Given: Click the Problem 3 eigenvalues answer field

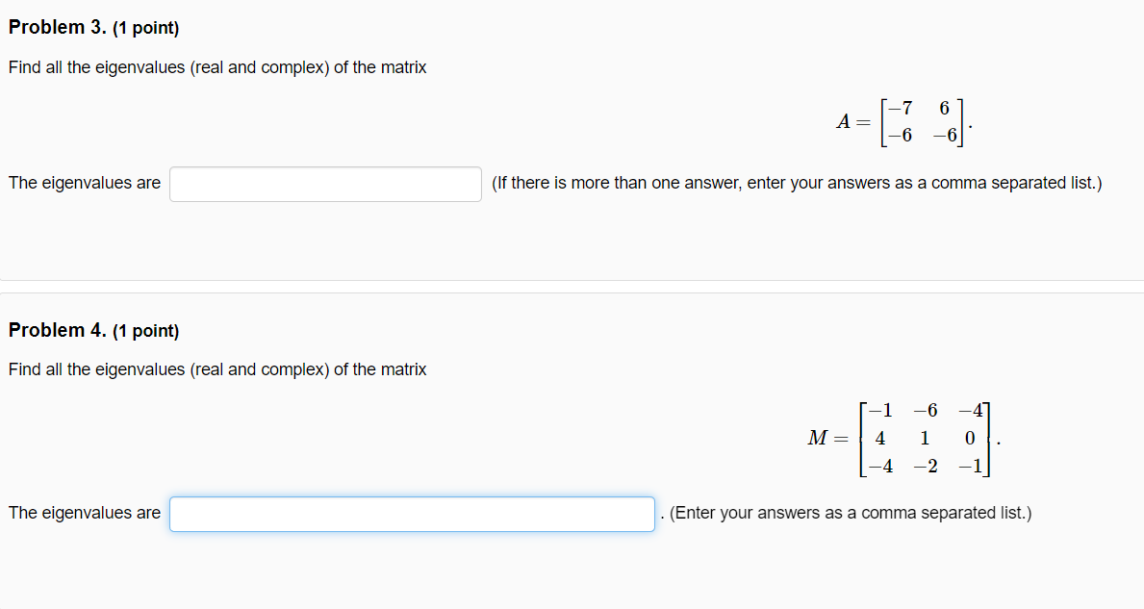Looking at the screenshot, I should [324, 184].
